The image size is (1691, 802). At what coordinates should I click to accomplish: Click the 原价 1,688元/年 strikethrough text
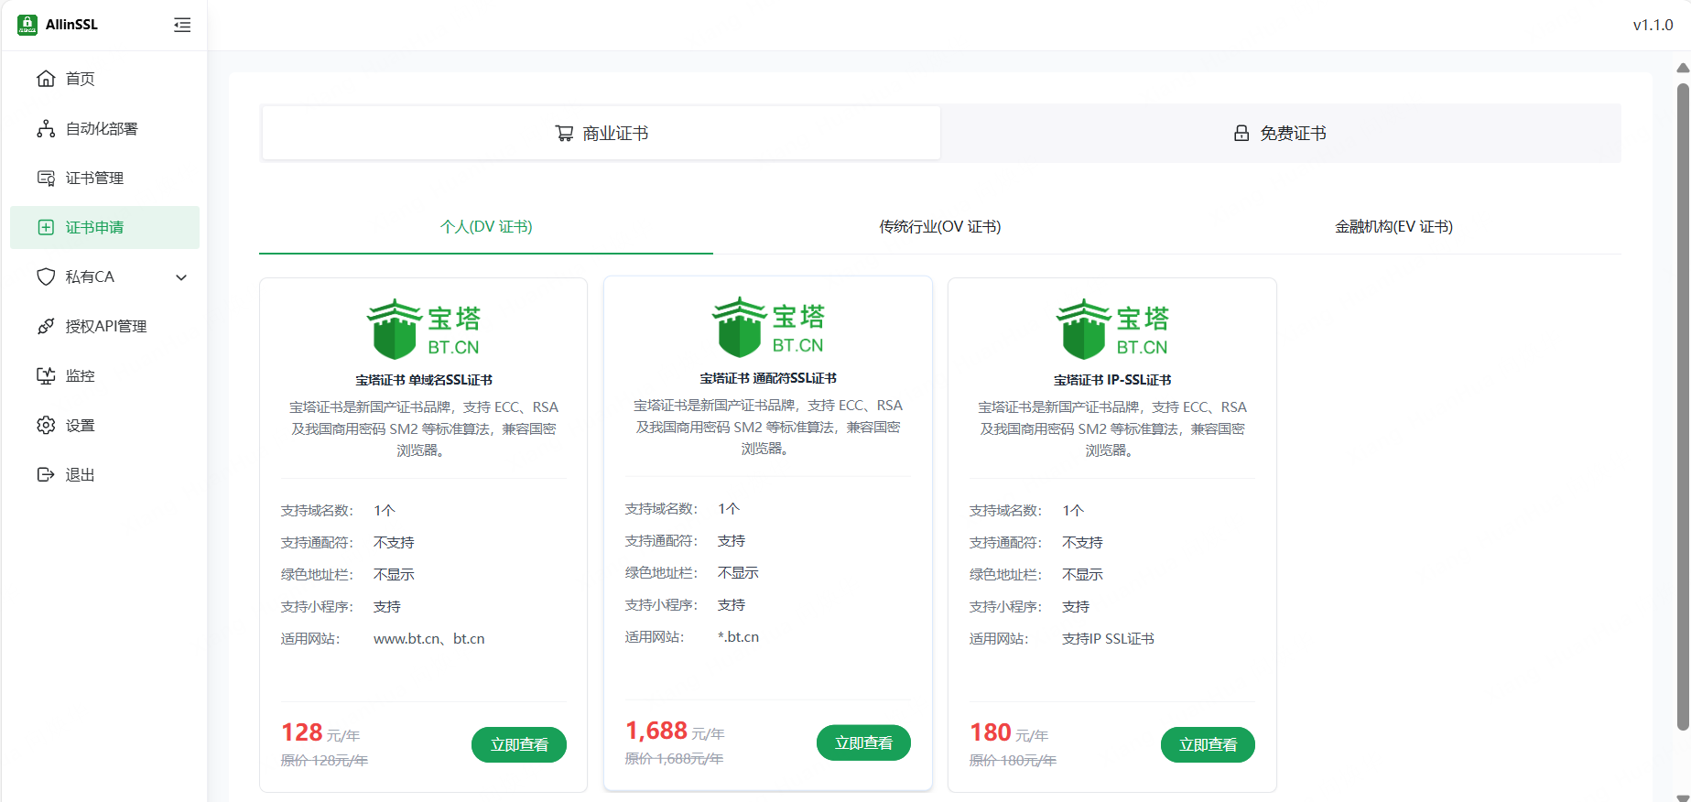click(x=674, y=759)
